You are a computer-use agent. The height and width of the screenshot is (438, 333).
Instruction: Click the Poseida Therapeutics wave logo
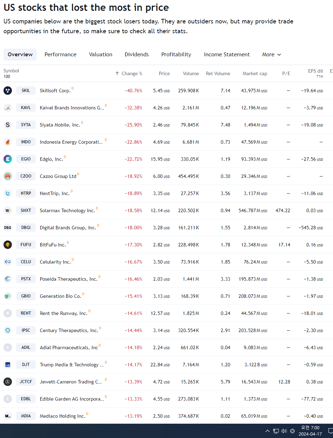point(8,279)
